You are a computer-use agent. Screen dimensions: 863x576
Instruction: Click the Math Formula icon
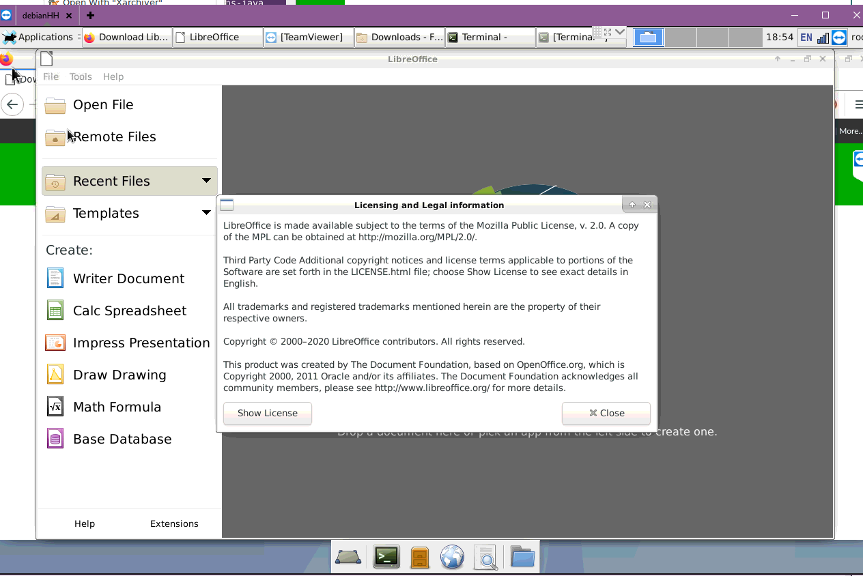[55, 407]
